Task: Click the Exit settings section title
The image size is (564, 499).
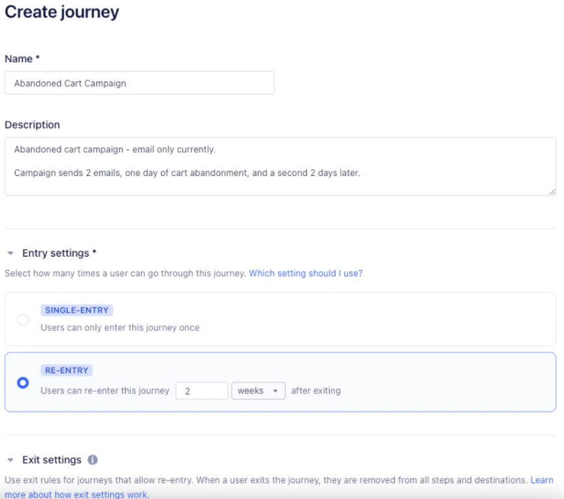Action: click(51, 460)
